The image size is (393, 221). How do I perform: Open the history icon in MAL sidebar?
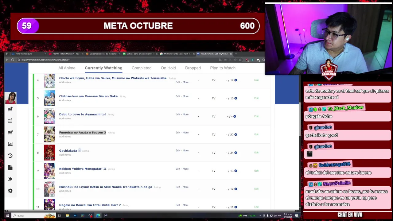click(10, 156)
